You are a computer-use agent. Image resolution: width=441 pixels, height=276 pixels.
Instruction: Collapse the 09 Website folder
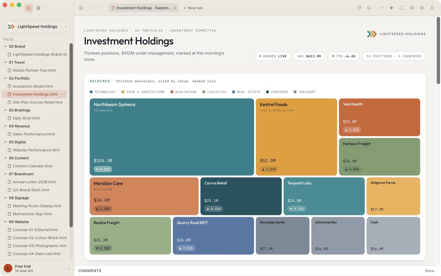tap(6, 222)
